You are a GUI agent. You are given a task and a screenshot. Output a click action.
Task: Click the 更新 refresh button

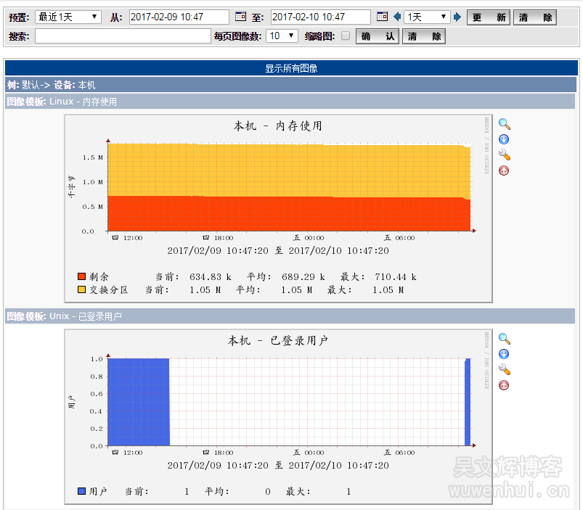click(488, 17)
